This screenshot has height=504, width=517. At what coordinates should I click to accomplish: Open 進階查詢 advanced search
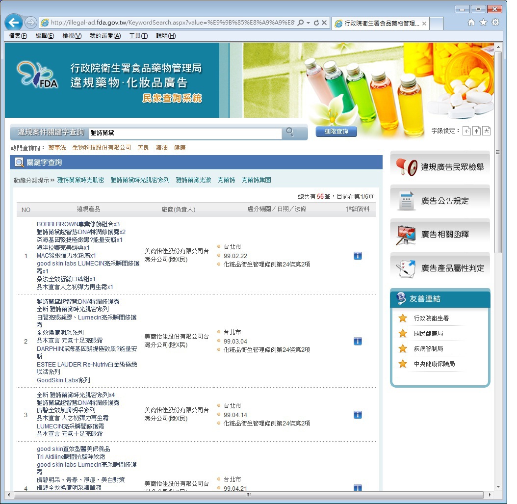tap(336, 132)
